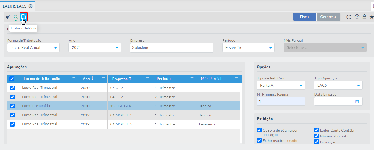Switch to the Gerencial view

(x=328, y=17)
